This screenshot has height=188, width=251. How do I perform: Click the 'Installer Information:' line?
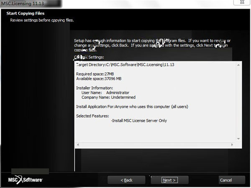[x=95, y=88]
